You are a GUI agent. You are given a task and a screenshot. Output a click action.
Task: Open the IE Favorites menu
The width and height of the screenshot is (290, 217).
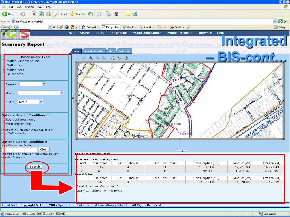click(x=29, y=7)
